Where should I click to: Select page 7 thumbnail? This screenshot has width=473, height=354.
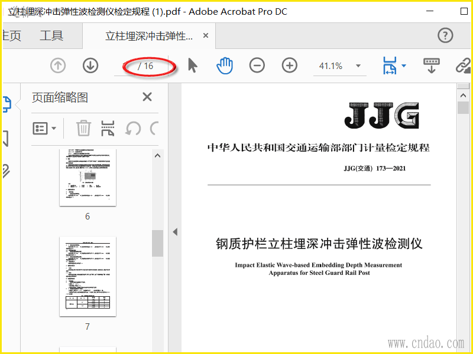click(x=88, y=276)
